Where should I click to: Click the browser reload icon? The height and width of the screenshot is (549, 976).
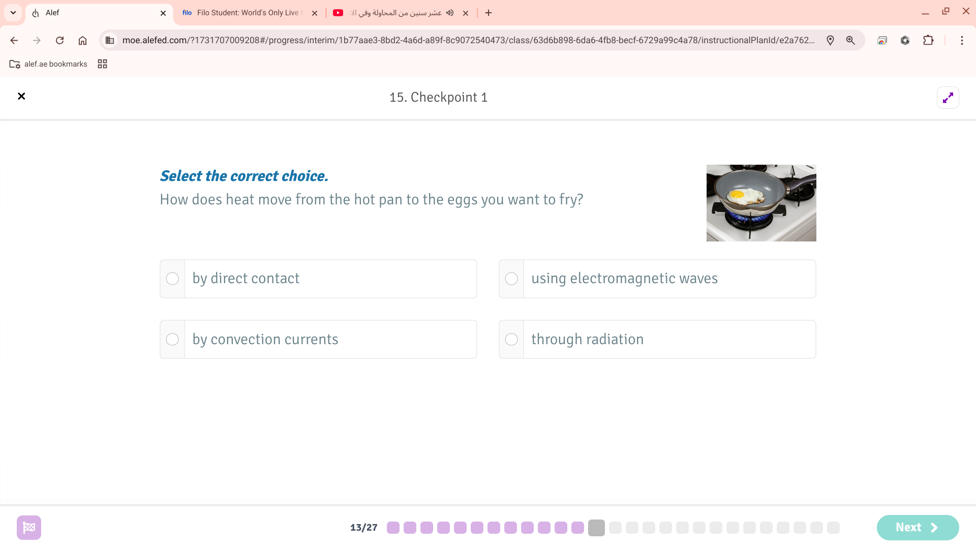click(x=59, y=40)
